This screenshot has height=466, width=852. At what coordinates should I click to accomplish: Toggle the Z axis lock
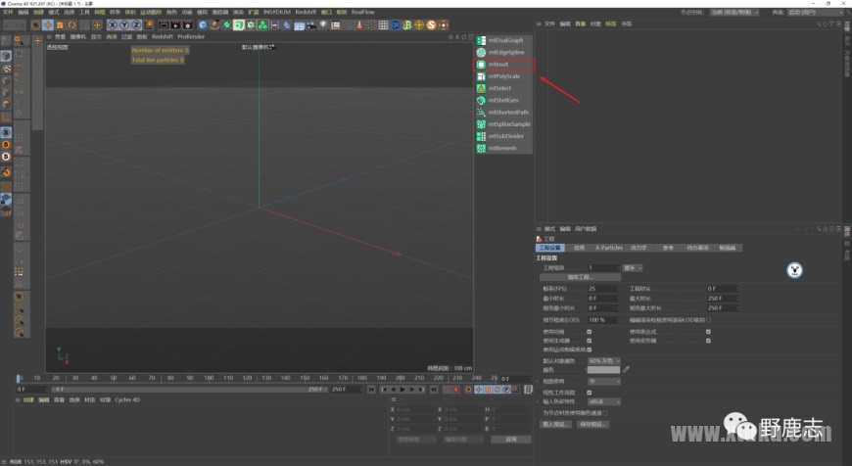point(136,25)
